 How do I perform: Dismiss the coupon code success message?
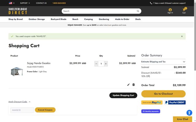tap(182, 36)
